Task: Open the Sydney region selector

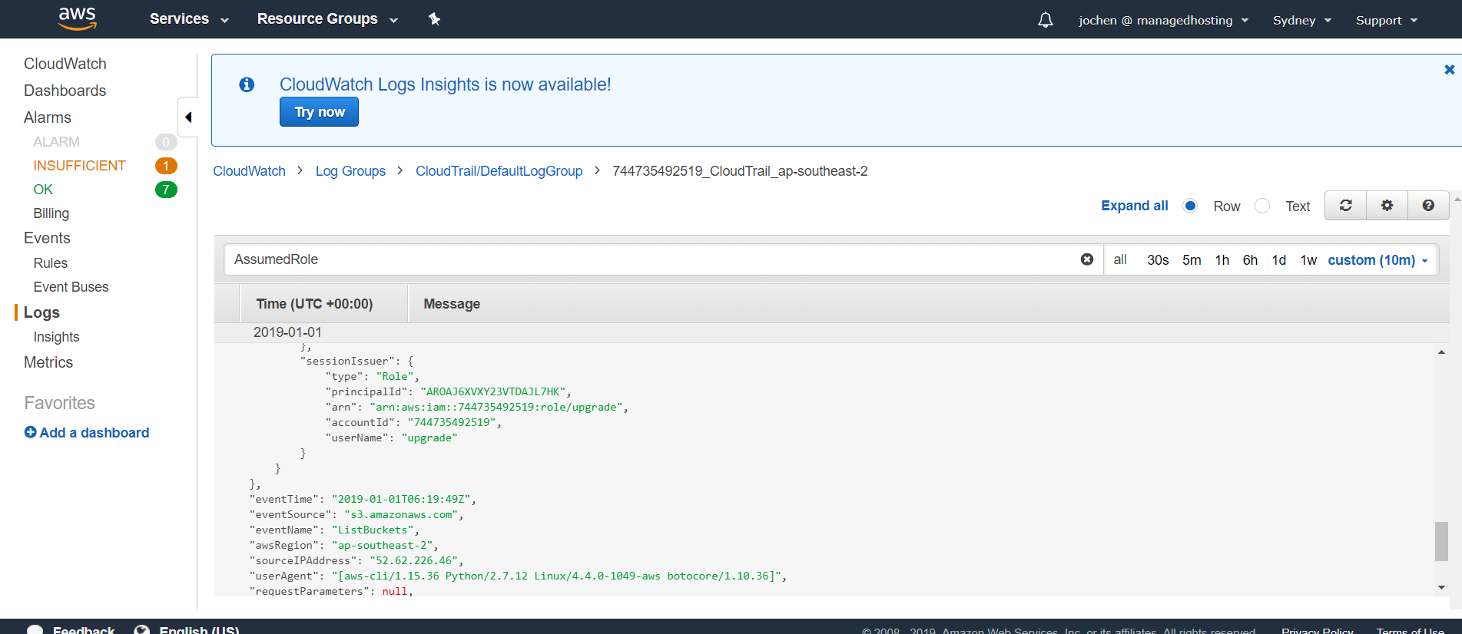Action: (x=1302, y=20)
